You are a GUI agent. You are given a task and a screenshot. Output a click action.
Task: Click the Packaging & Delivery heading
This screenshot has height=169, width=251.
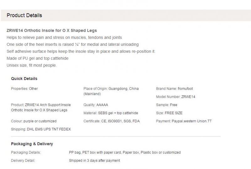tap(32, 144)
